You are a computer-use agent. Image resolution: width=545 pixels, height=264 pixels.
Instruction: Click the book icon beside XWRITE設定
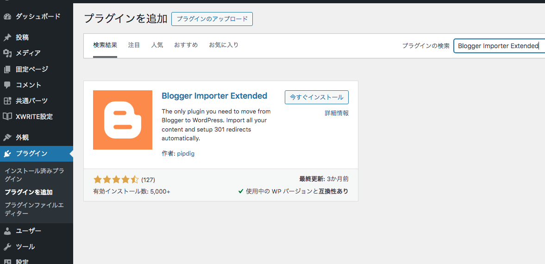tap(7, 117)
